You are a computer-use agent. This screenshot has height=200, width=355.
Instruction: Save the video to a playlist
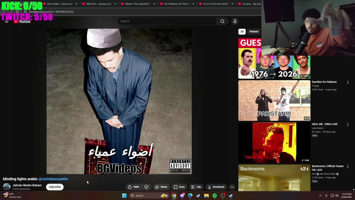coord(179,187)
